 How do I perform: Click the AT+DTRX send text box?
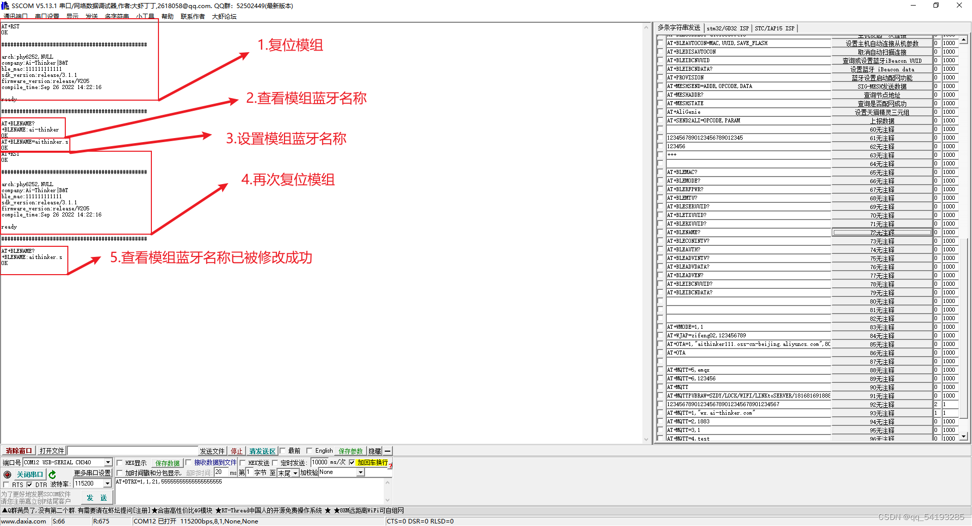click(250, 491)
